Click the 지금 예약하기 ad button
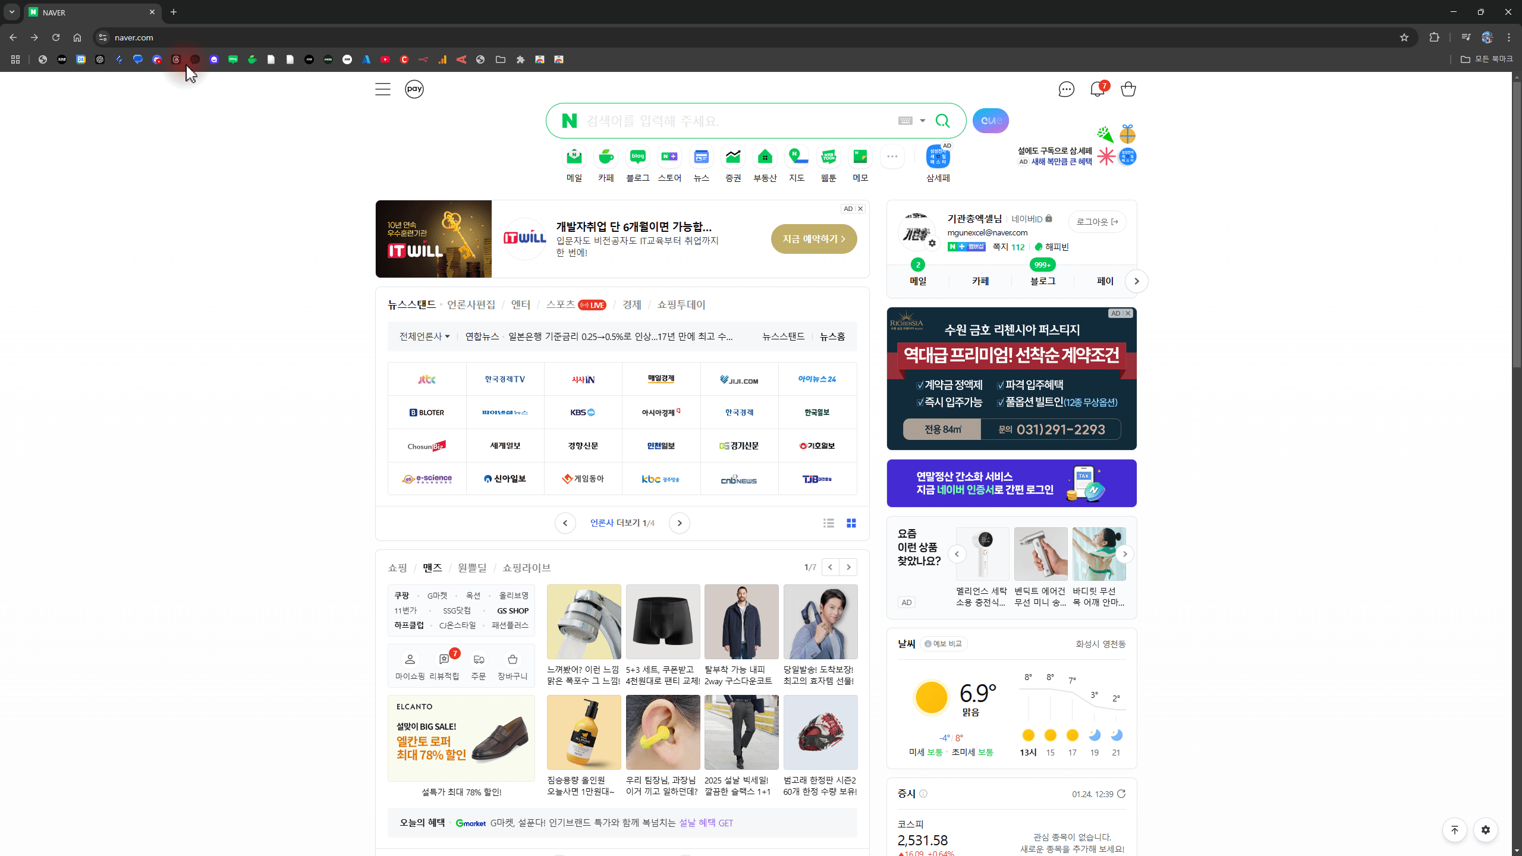This screenshot has height=856, width=1522. [x=814, y=239]
